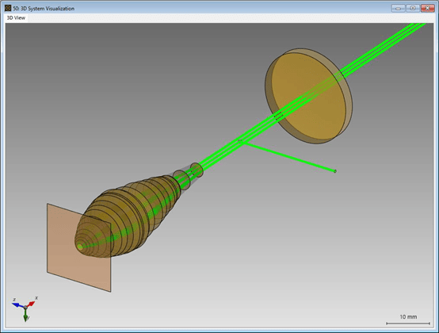
Task: Click the blue Z axis arrow
Action: (x=17, y=304)
